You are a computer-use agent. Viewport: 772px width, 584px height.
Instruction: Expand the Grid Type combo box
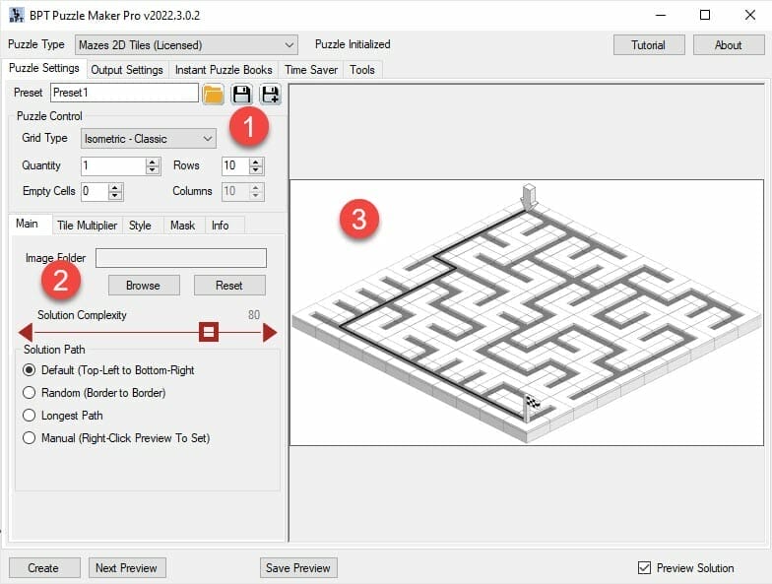point(148,139)
